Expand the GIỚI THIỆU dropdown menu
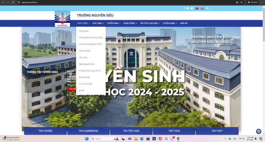Screen dimensions: 265x142 pos(84,23)
